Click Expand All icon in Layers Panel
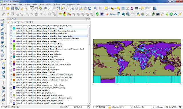This screenshot has height=109, width=183. [27, 22]
